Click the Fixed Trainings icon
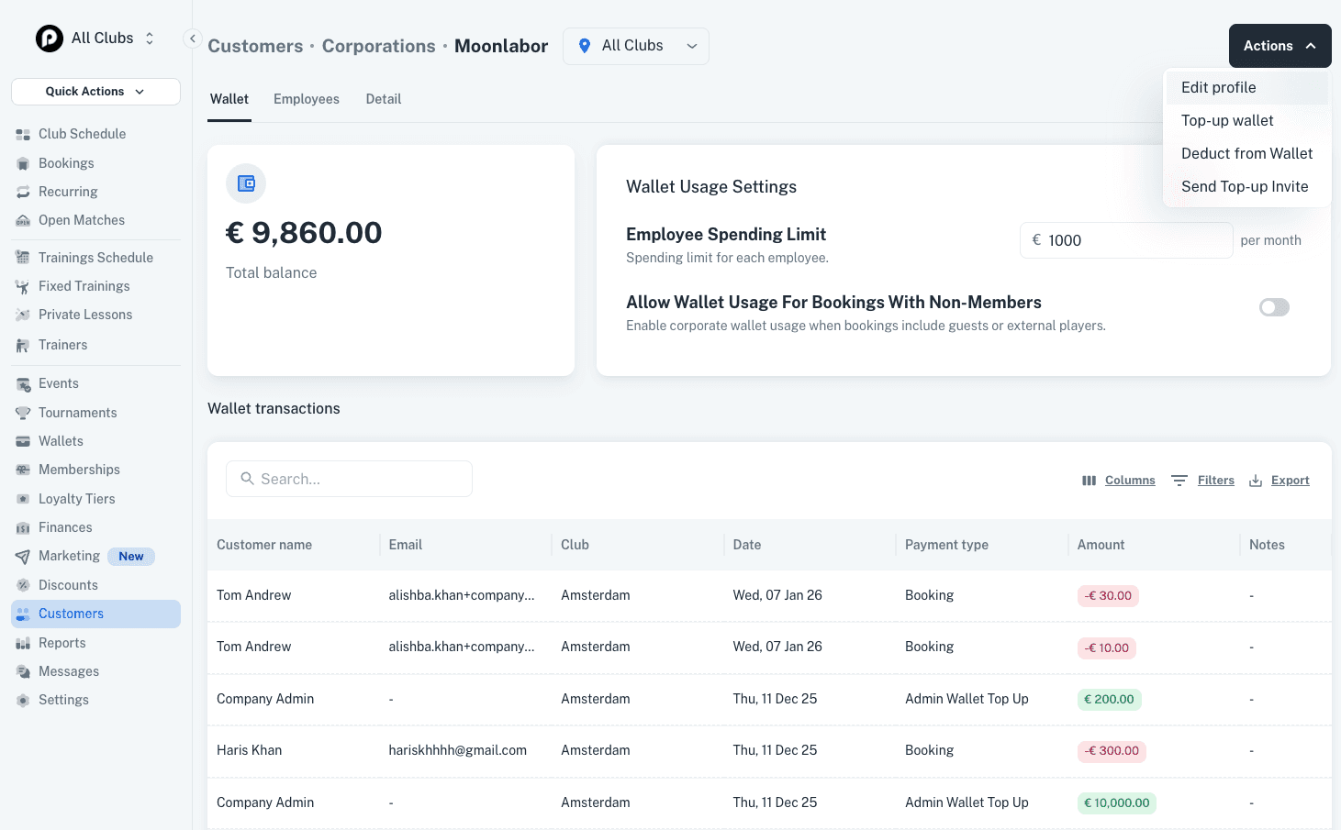This screenshot has height=830, width=1341. (23, 286)
